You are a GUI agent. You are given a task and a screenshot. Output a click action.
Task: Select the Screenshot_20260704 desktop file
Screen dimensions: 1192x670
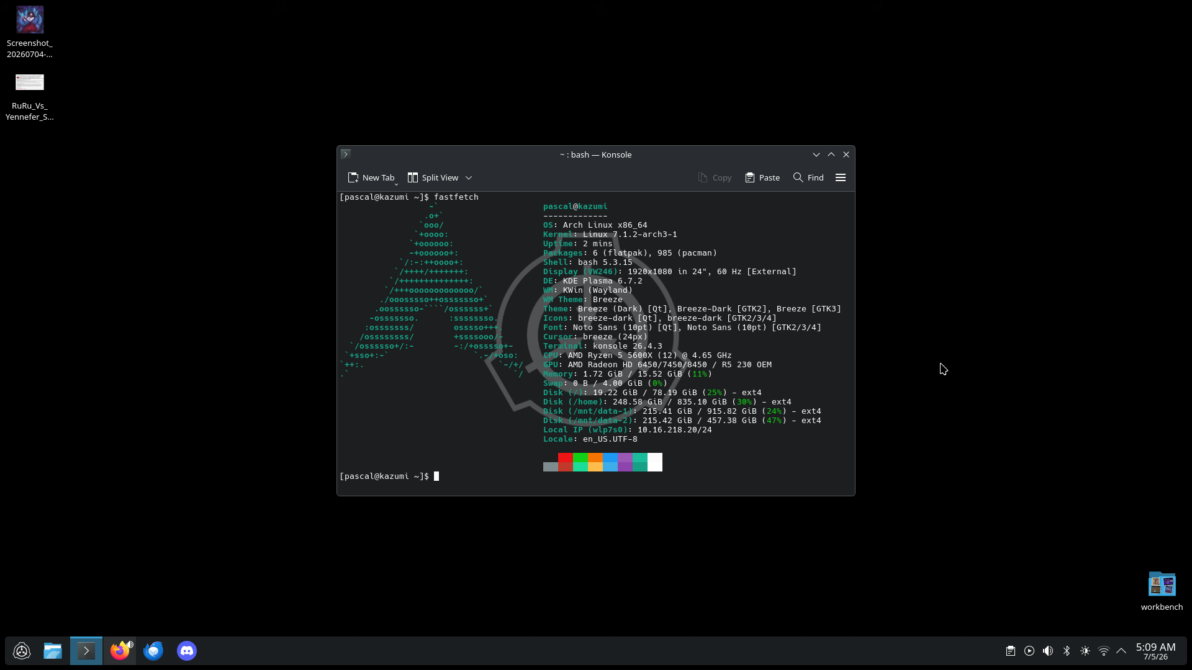[30, 32]
